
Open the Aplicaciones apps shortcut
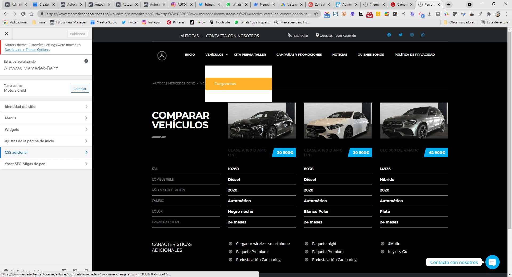(16, 22)
